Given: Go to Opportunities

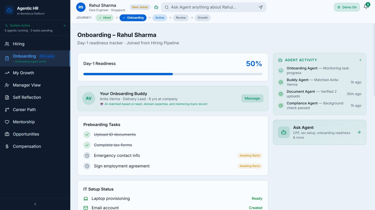Looking at the screenshot, I should (35, 134).
